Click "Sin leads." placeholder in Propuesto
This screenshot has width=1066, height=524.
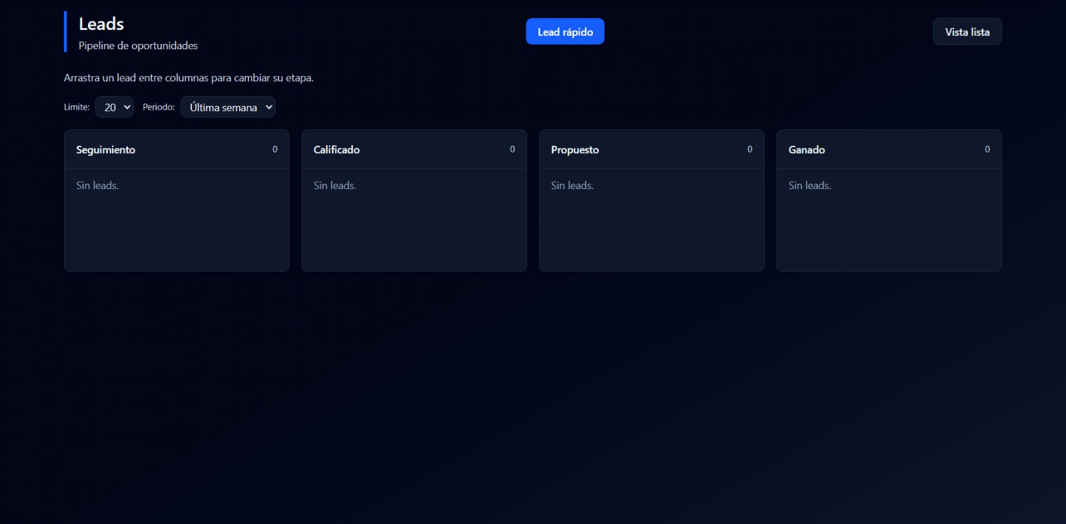[x=572, y=186]
